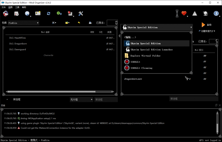Open the 视图 menu
The height and width of the screenshot is (142, 222).
[10, 7]
